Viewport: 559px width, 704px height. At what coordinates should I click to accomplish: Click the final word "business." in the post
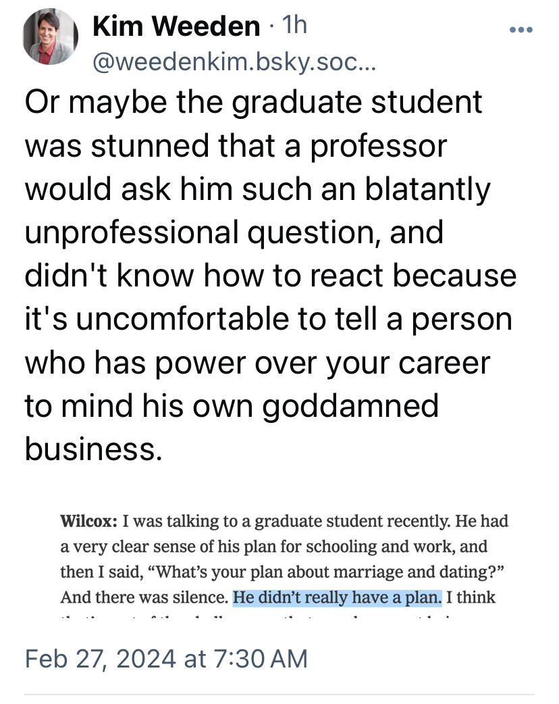point(93,449)
